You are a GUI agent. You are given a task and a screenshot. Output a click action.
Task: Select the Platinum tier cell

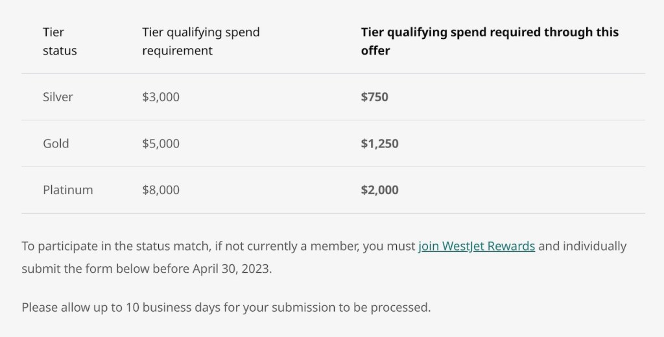click(67, 190)
